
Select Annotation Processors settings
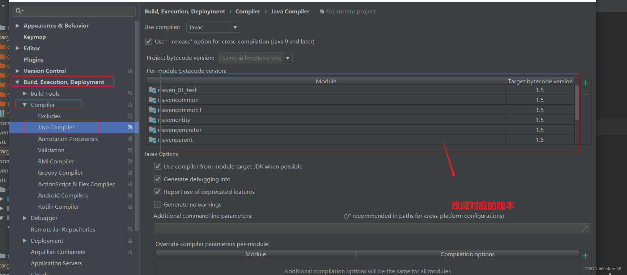pos(68,139)
